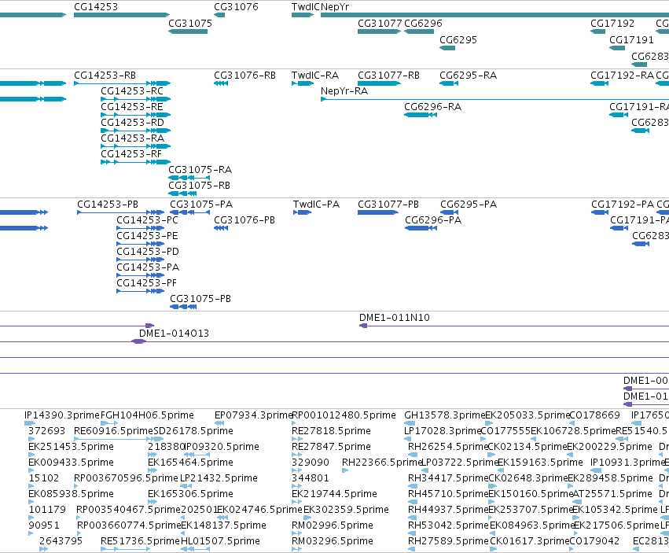This screenshot has height=553, width=669.
Task: Click the NepYr gene label
Action: coord(335,7)
